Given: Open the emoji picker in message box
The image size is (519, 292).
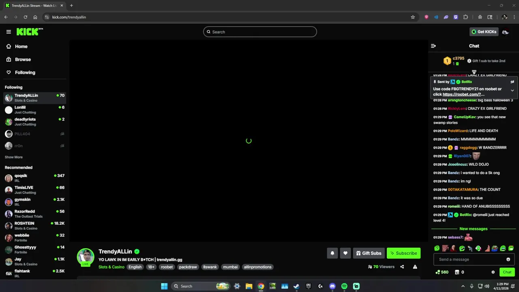Looking at the screenshot, I should 508,260.
